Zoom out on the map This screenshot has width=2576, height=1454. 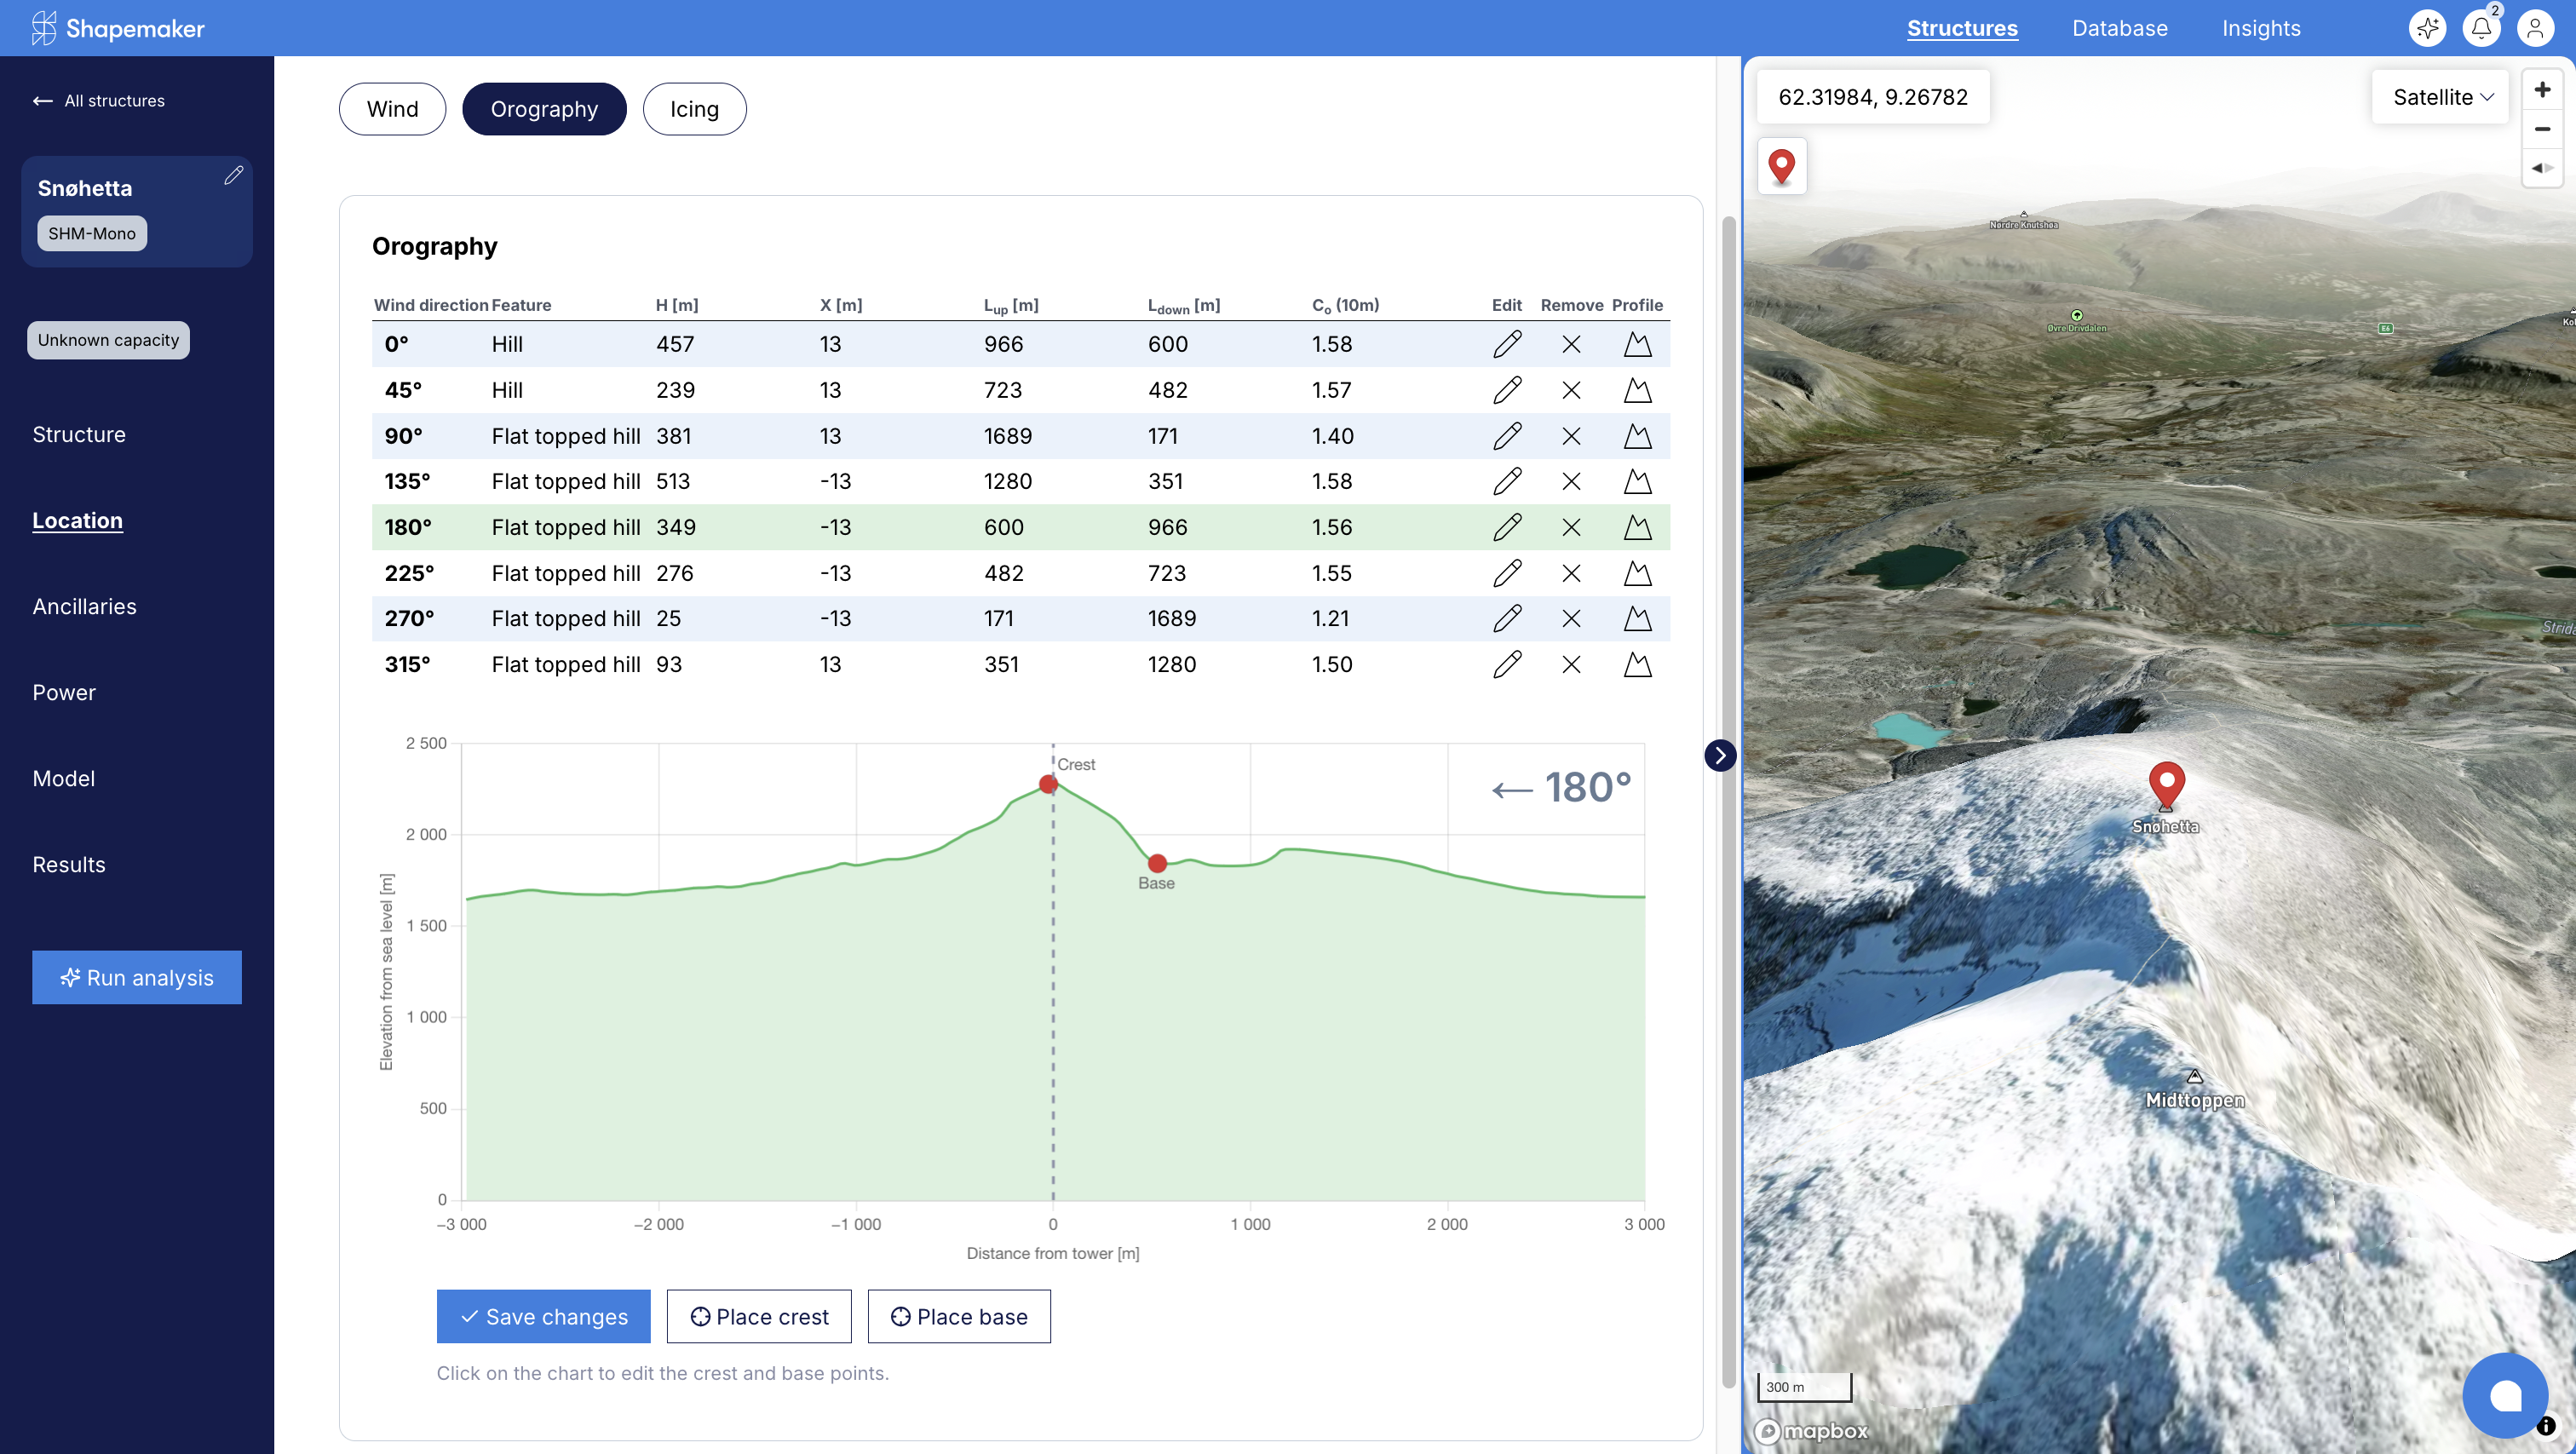[2542, 129]
